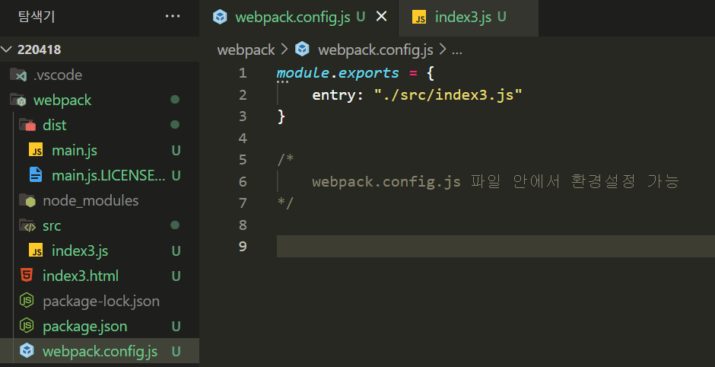The height and width of the screenshot is (367, 715).
Task: Click the webpack.config.js breadcrumb segment
Action: click(x=376, y=49)
